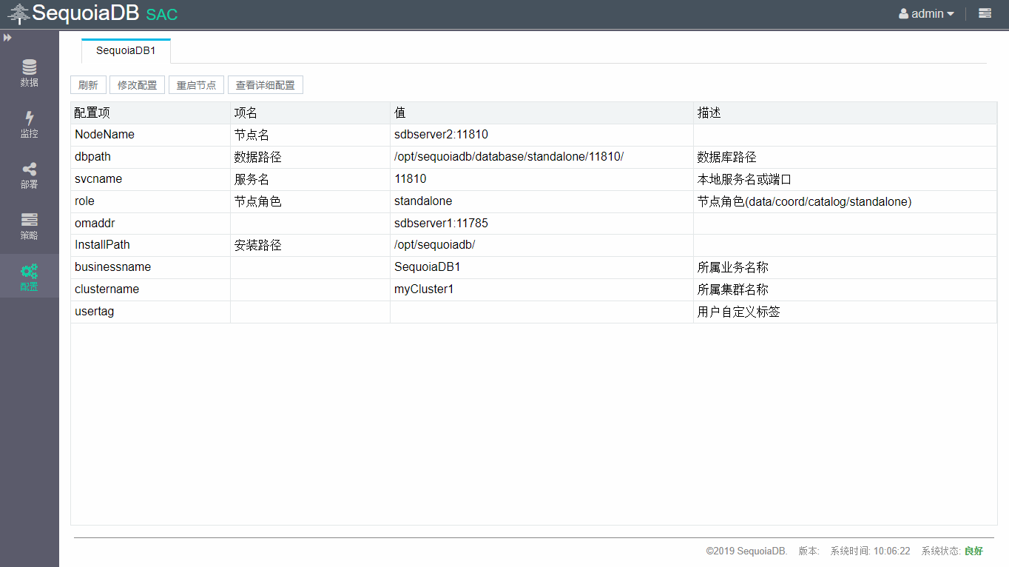
Task: Click the SequoiaDB1 business name value
Action: click(x=428, y=267)
